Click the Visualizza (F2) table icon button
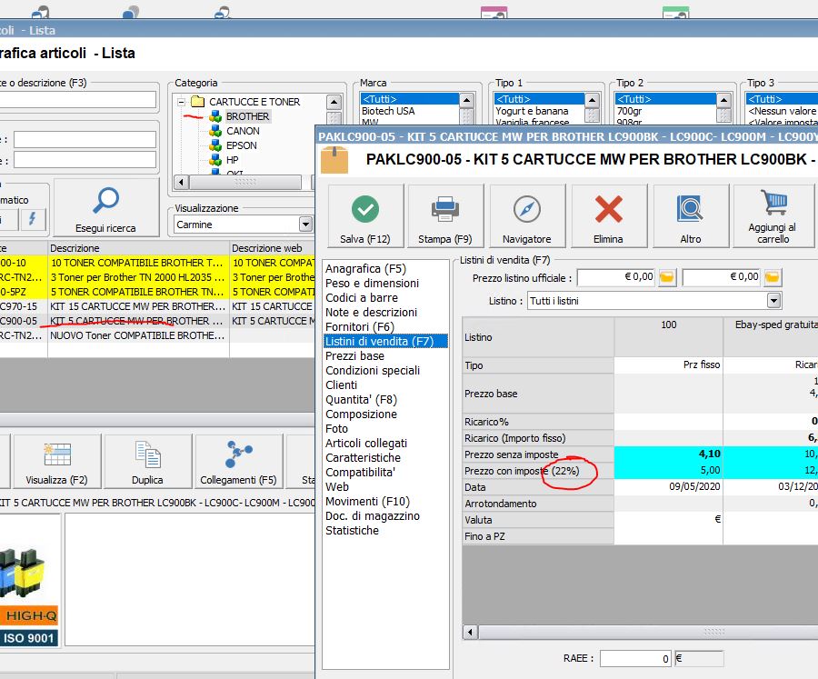 pos(57,461)
